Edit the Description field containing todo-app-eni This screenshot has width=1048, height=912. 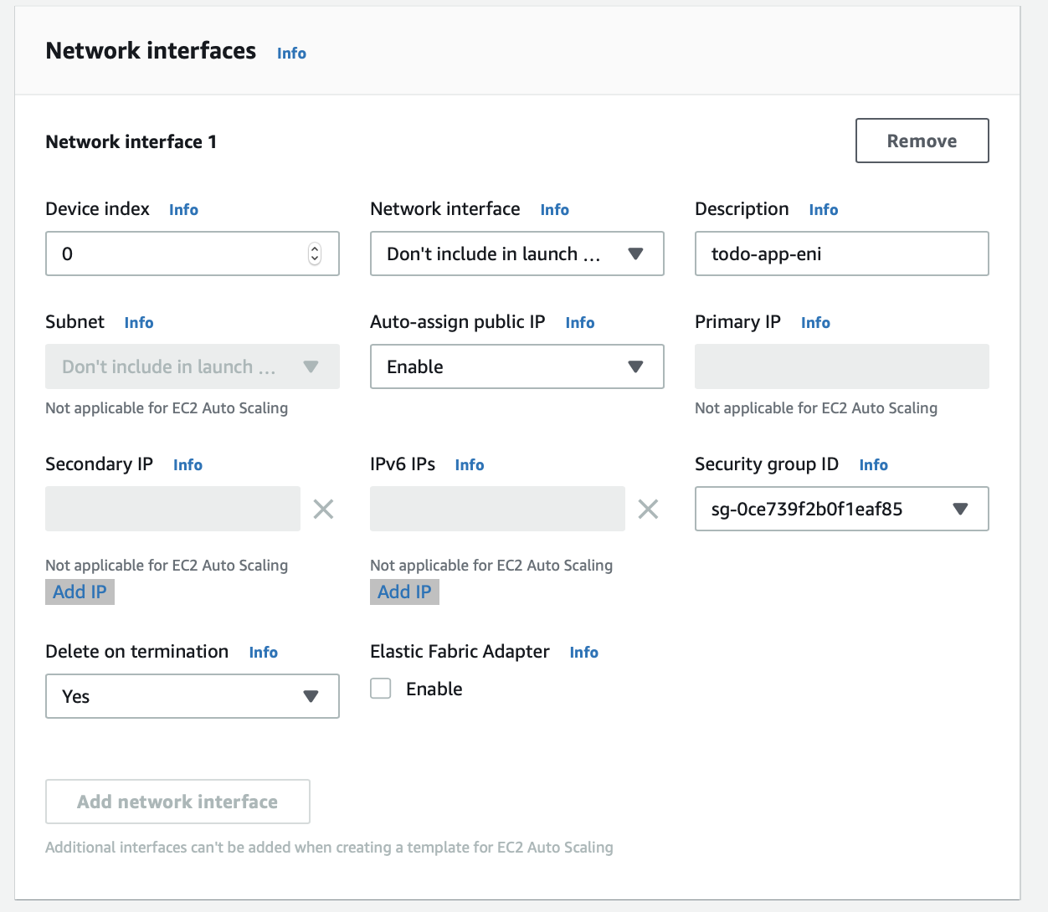pyautogui.click(x=841, y=254)
